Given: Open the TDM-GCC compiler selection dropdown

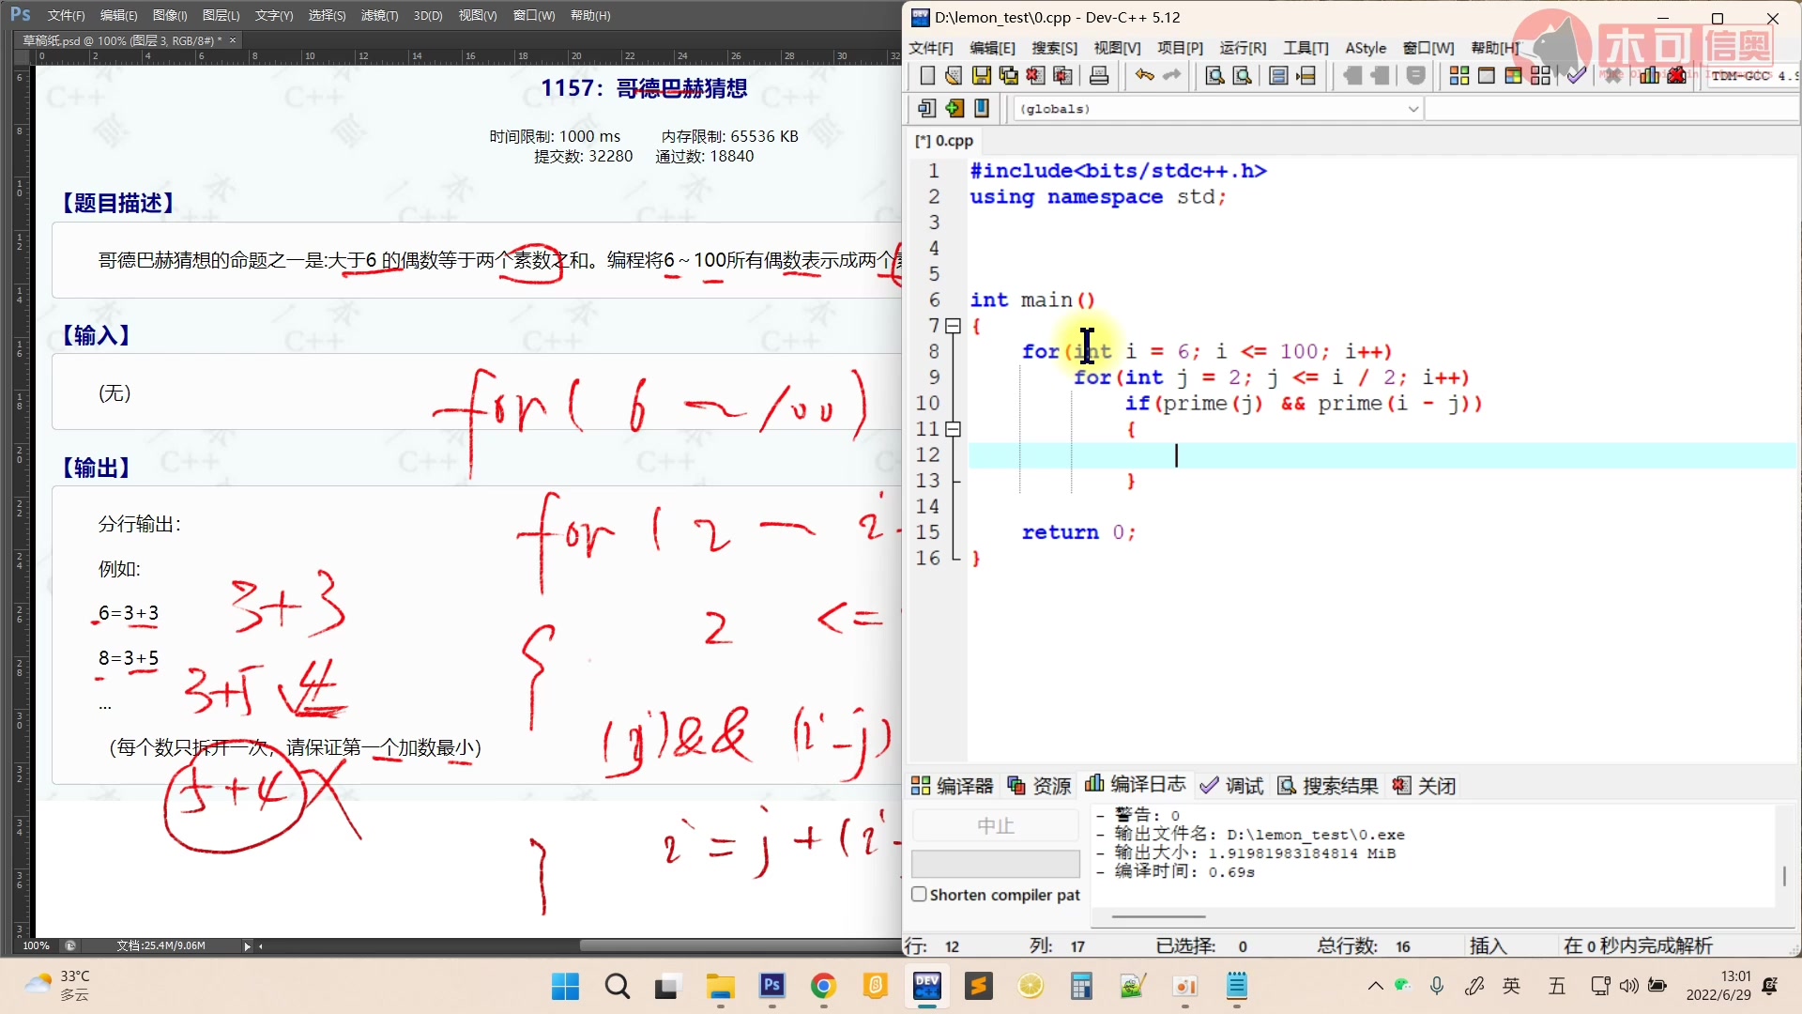Looking at the screenshot, I should click(1751, 76).
